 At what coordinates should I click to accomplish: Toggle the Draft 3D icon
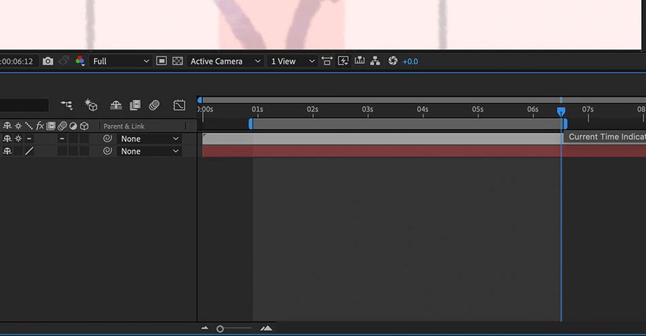[x=90, y=105]
